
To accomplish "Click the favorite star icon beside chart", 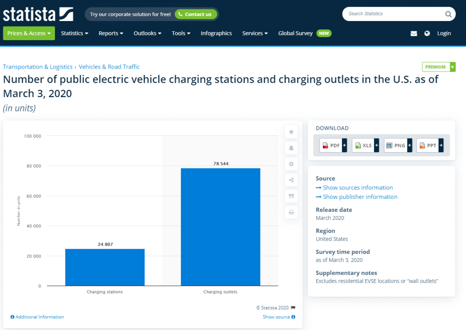I will (x=291, y=132).
